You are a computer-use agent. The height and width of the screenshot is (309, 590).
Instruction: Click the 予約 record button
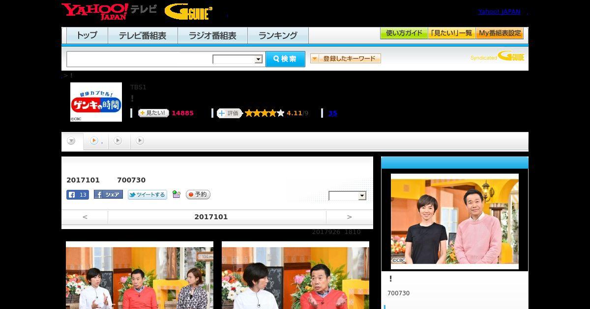198,195
